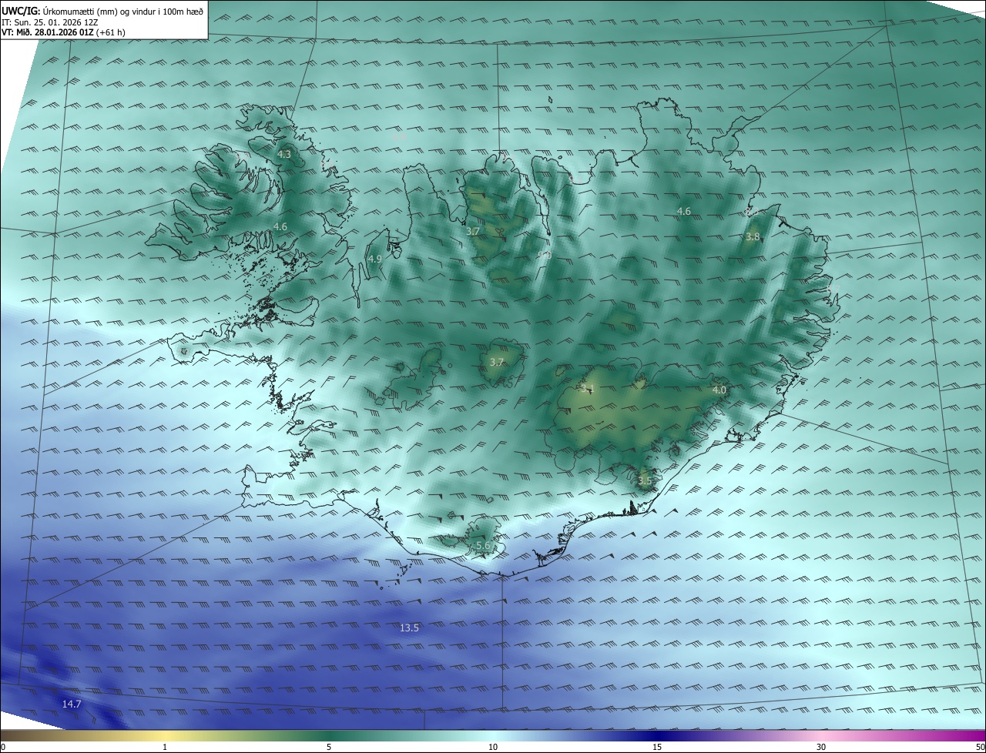This screenshot has width=986, height=753.
Task: Click the colour scale tick labelled 1
Action: (165, 747)
